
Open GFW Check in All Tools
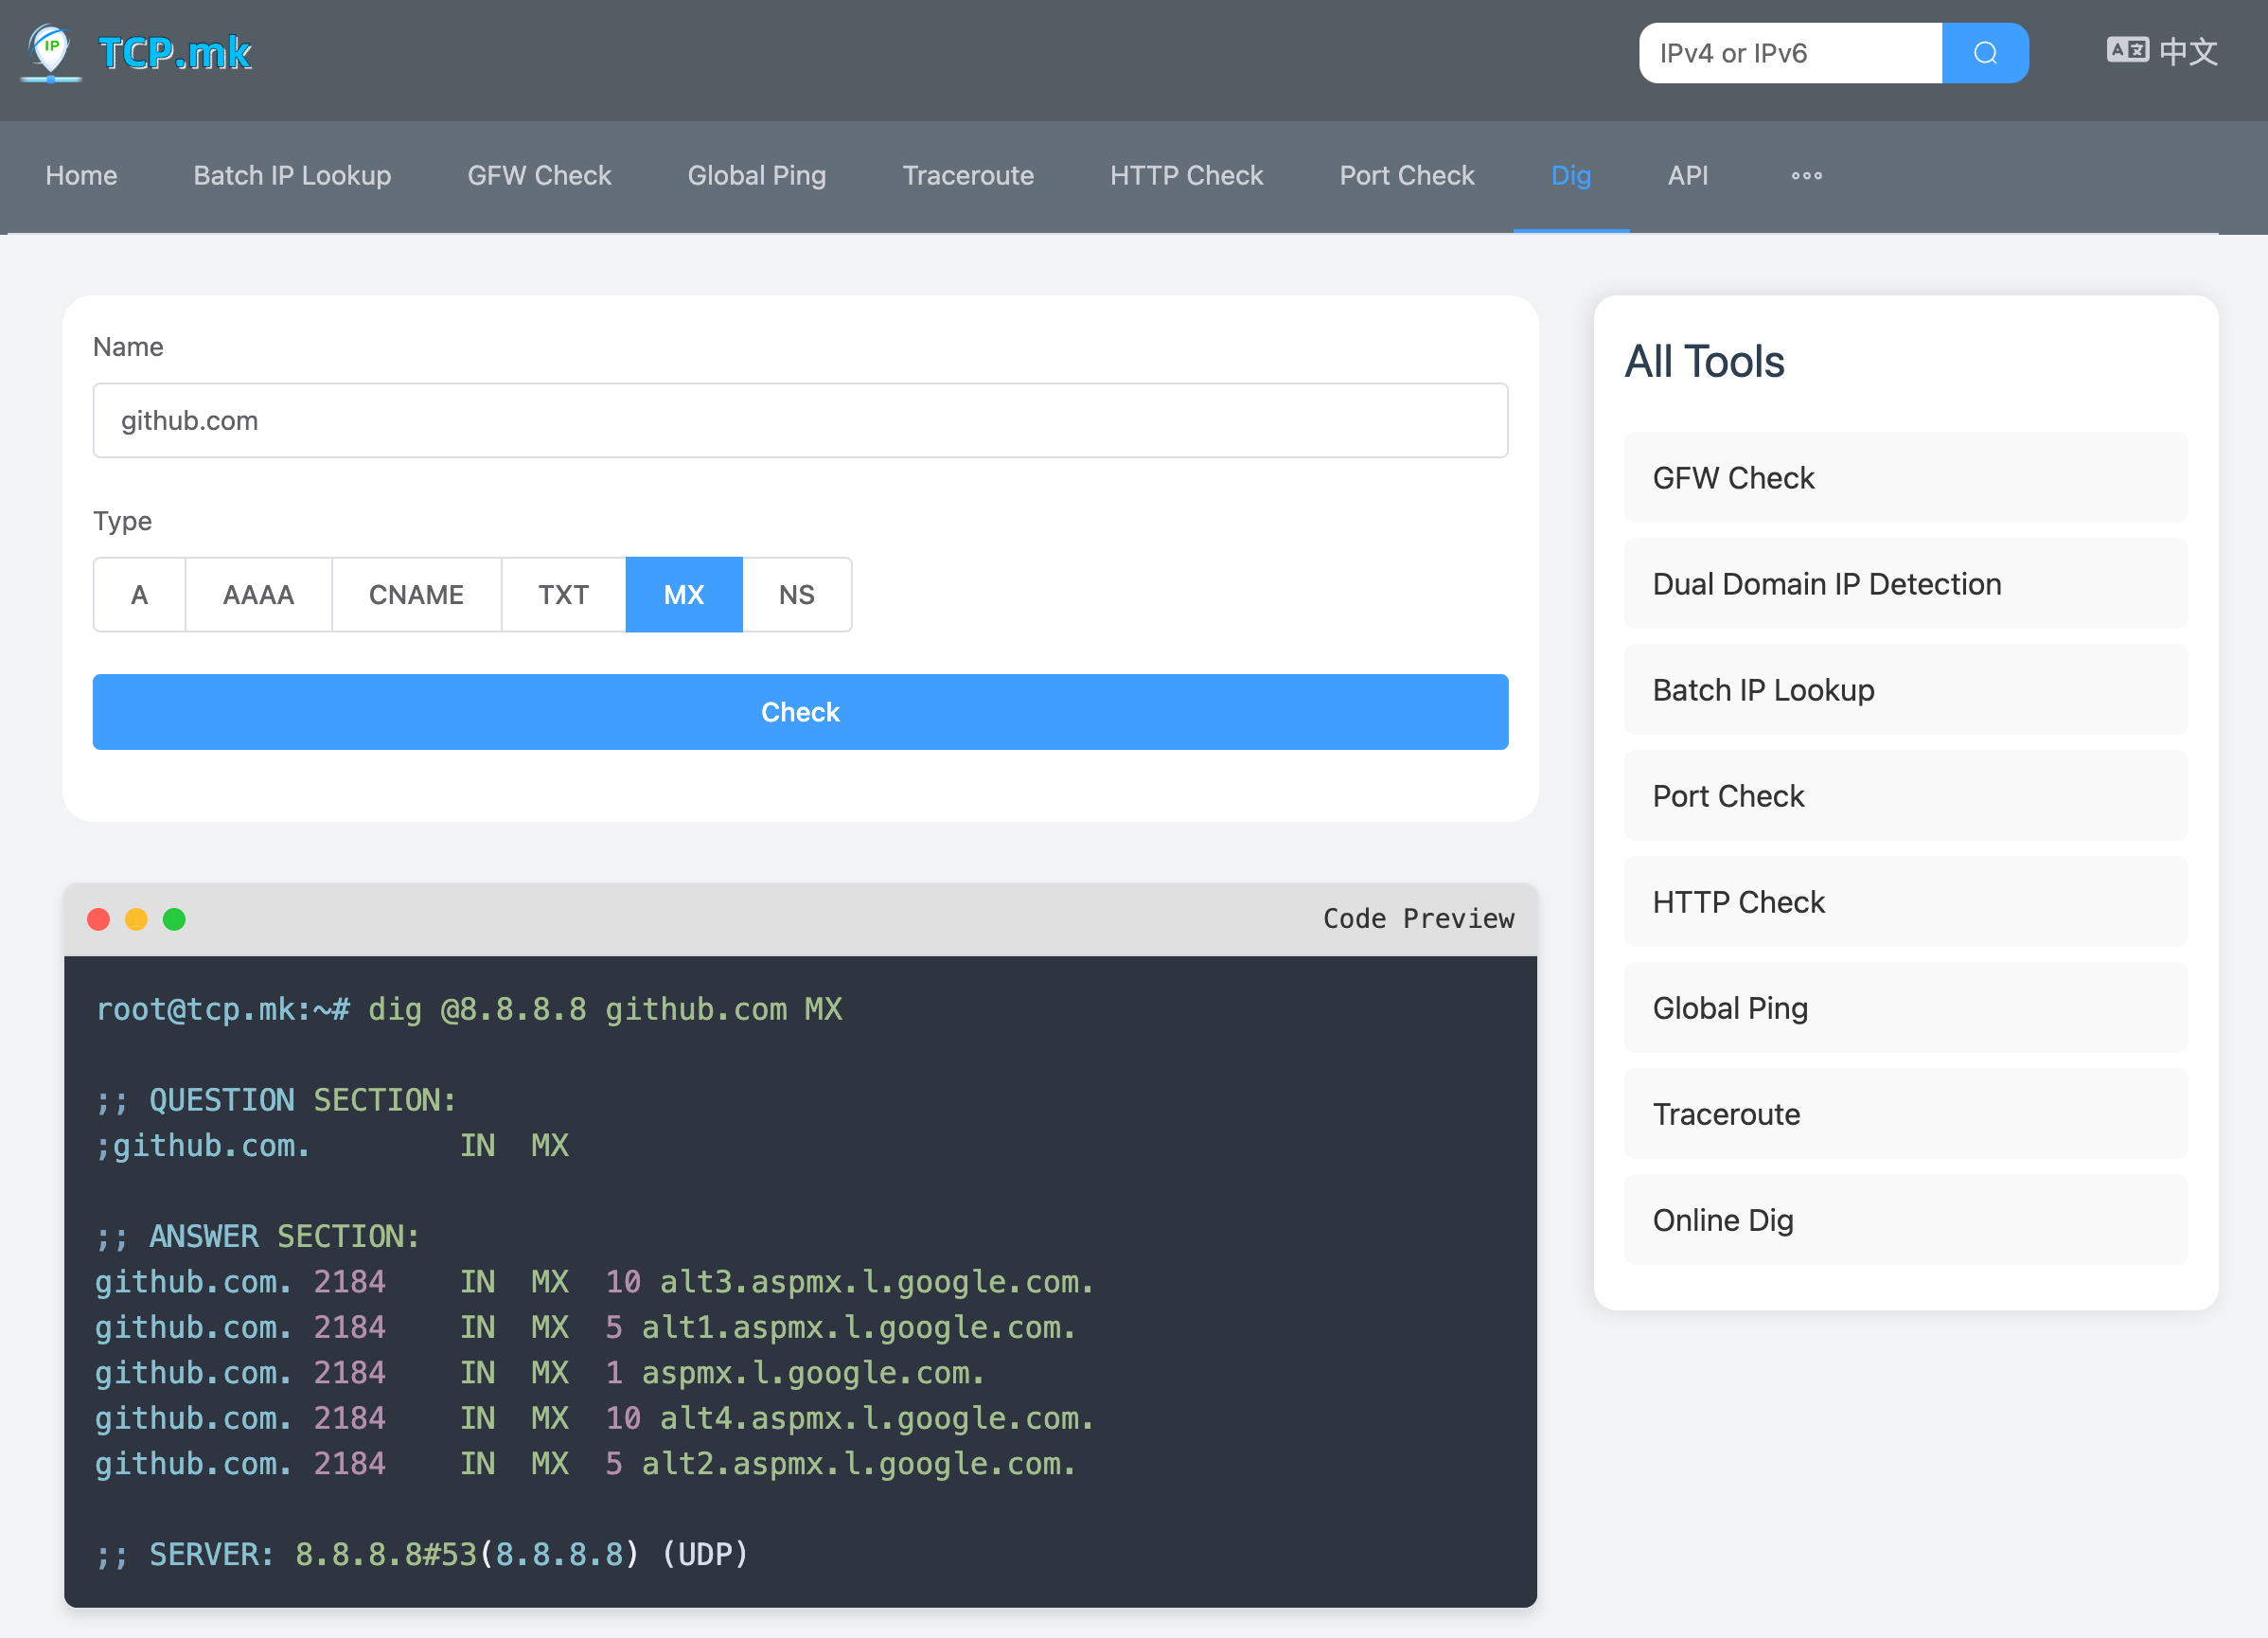pos(1905,478)
